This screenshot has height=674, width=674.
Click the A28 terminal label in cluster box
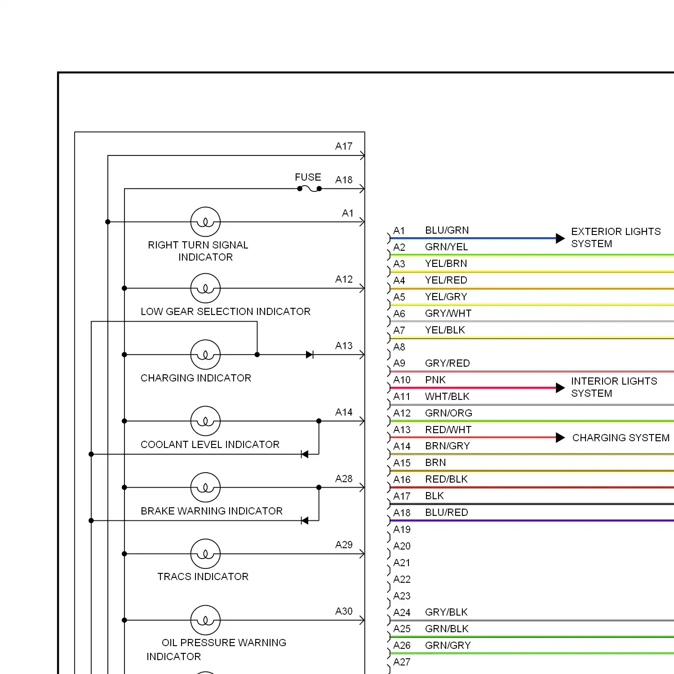click(344, 479)
